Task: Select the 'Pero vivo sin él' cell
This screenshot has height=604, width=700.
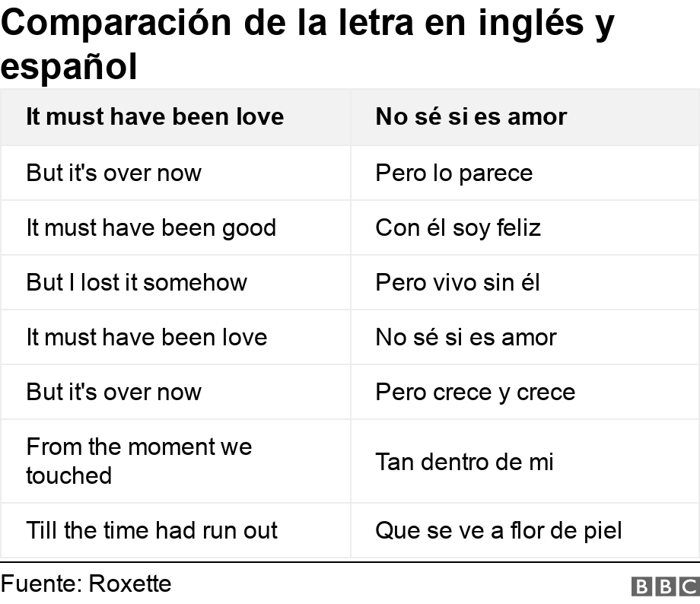Action: point(525,282)
